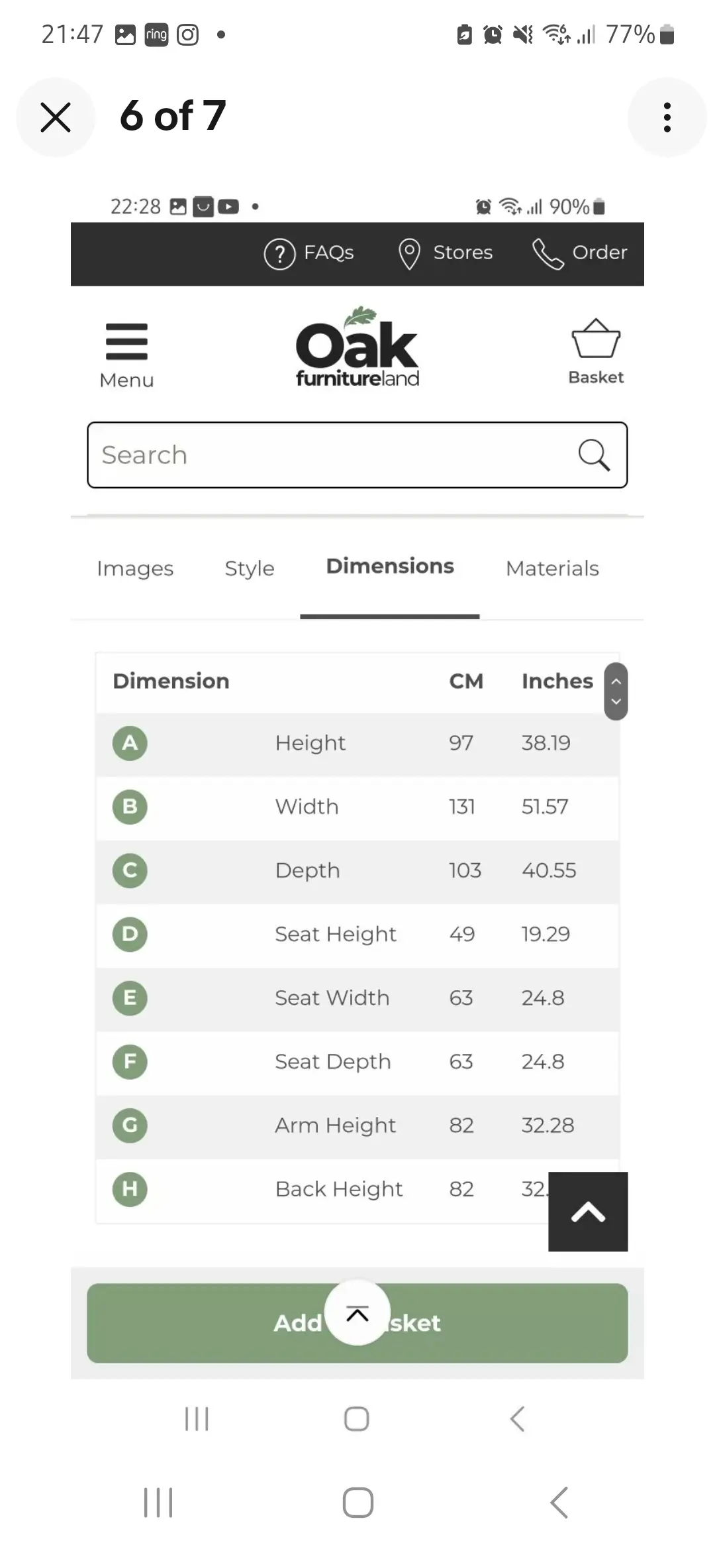Click the Oak Furnitureland logo
The height and width of the screenshot is (1551, 715).
click(x=358, y=347)
